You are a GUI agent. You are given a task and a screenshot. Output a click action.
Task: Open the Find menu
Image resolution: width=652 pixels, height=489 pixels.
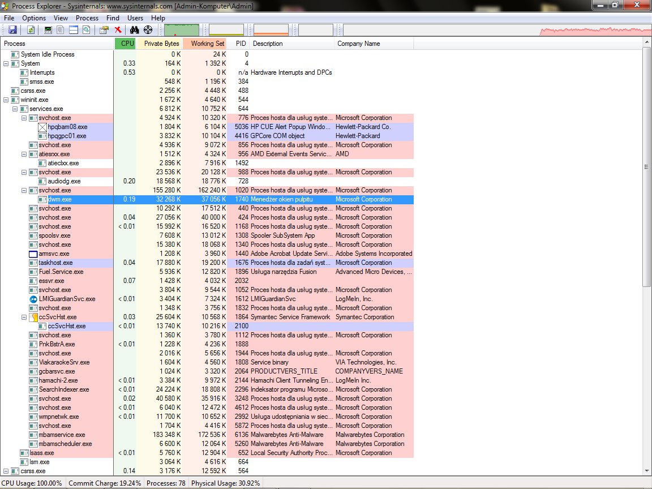(x=113, y=18)
